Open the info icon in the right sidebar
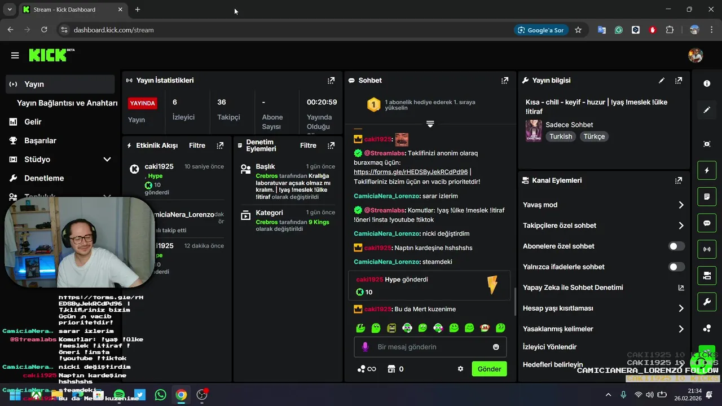722x406 pixels. [x=707, y=83]
